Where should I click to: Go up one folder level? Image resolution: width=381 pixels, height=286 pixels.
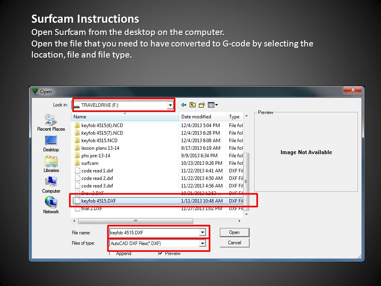[192, 105]
